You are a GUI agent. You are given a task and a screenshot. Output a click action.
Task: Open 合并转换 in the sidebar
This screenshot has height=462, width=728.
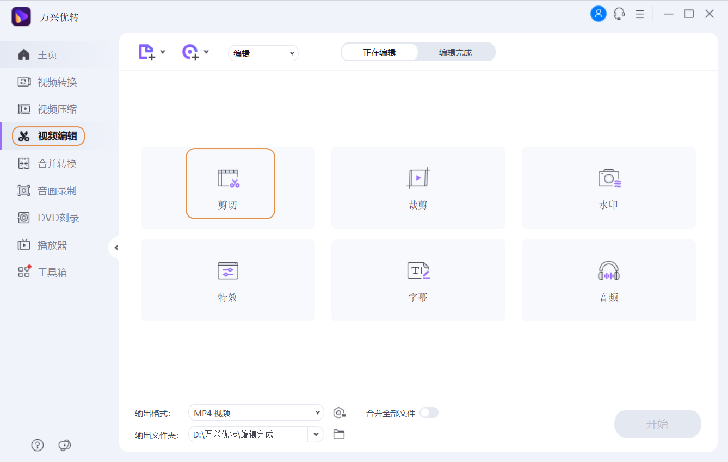pos(59,164)
